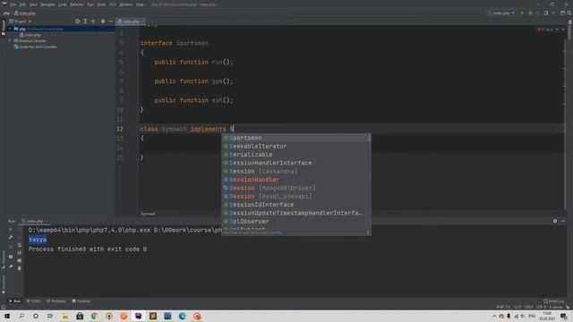Select Sportsmen completion suggestion
This screenshot has height=322, width=573.
[296, 138]
